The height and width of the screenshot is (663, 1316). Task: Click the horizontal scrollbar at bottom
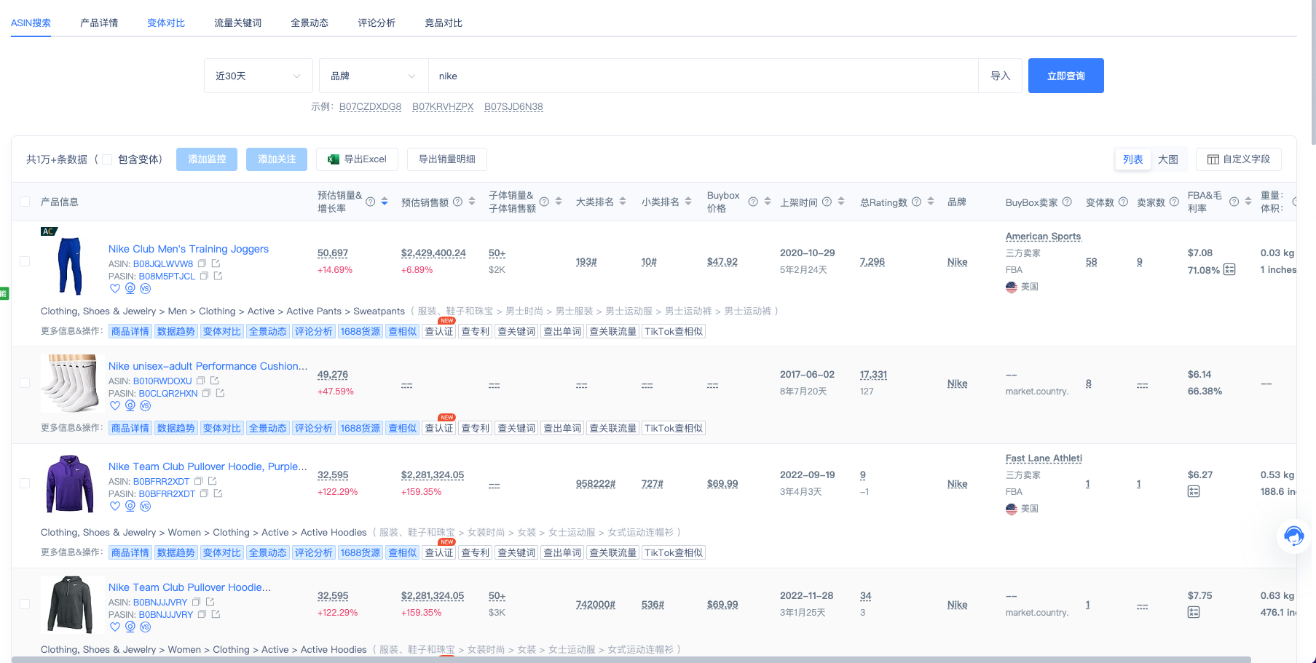(631, 659)
